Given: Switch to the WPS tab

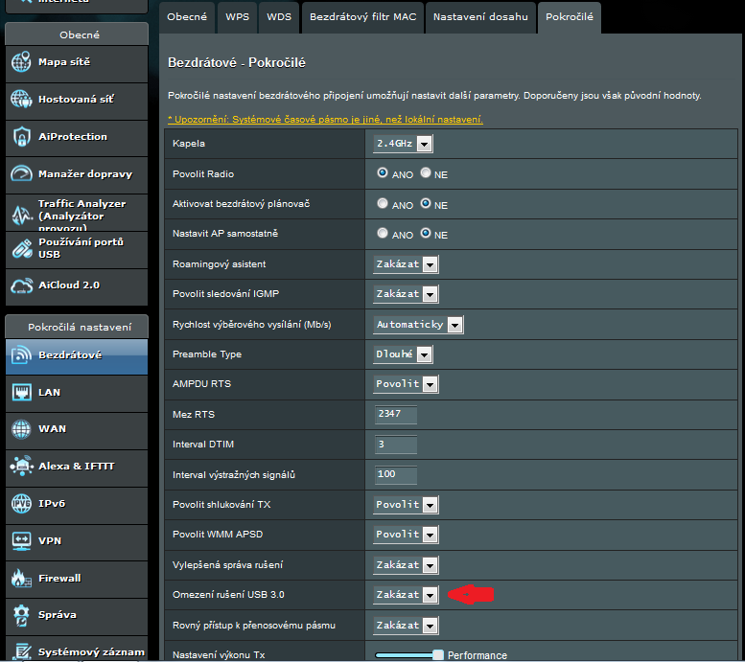Looking at the screenshot, I should pyautogui.click(x=236, y=17).
